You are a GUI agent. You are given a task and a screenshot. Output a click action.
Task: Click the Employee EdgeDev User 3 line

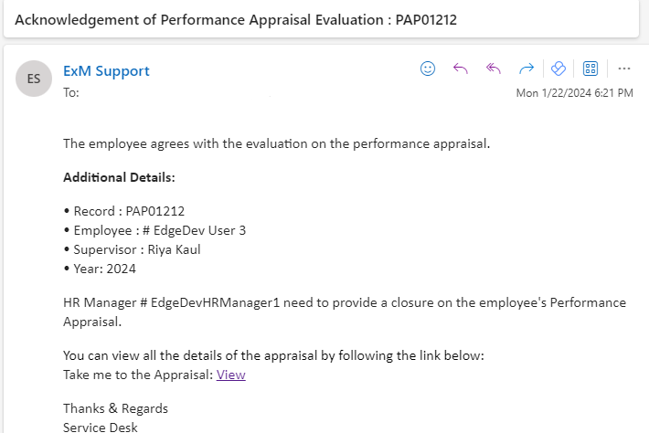[154, 230]
